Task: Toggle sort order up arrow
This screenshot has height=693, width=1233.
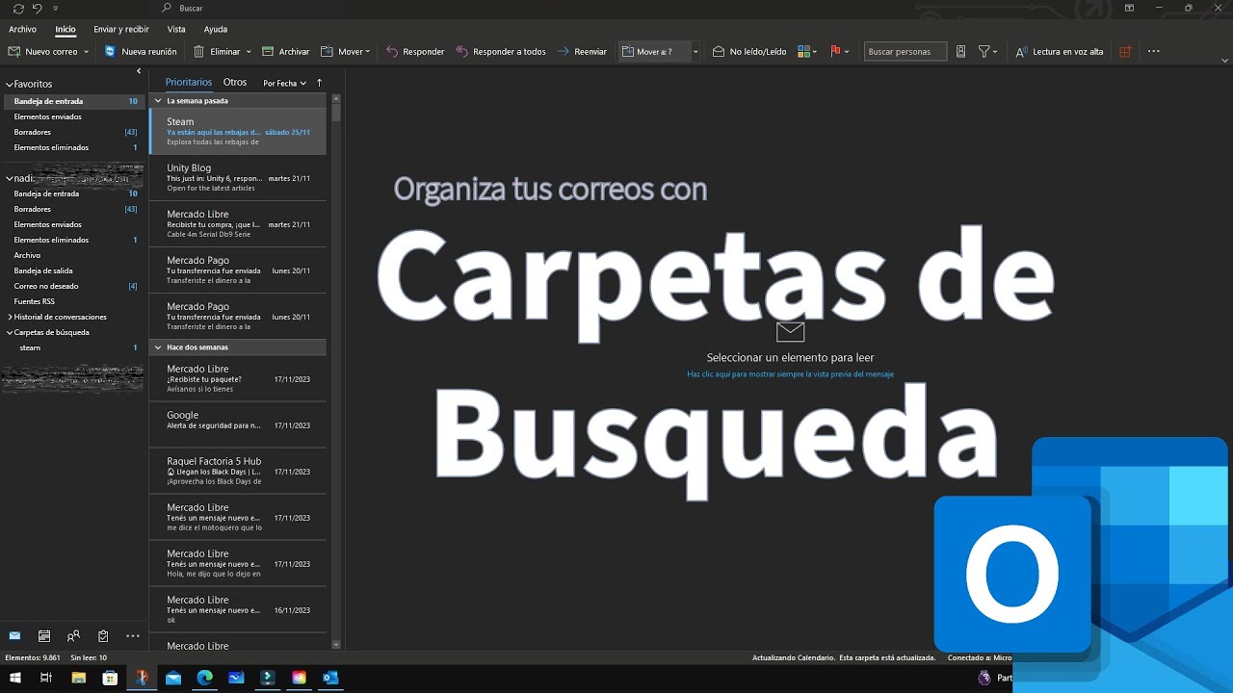Action: coord(319,83)
